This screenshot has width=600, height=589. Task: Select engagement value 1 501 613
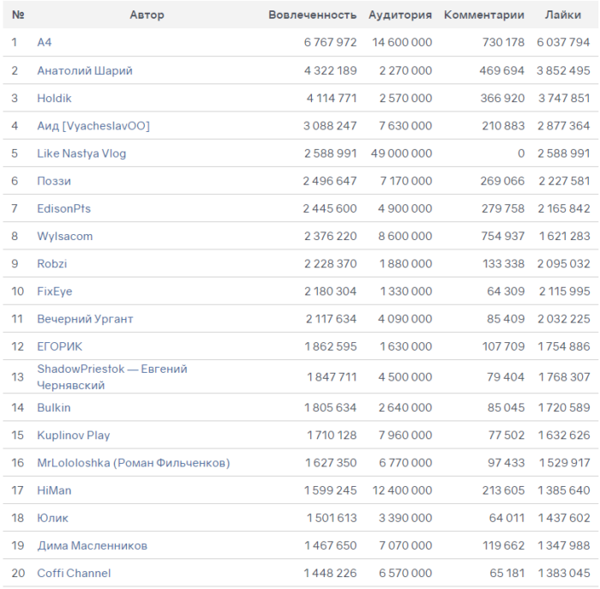[x=332, y=518]
